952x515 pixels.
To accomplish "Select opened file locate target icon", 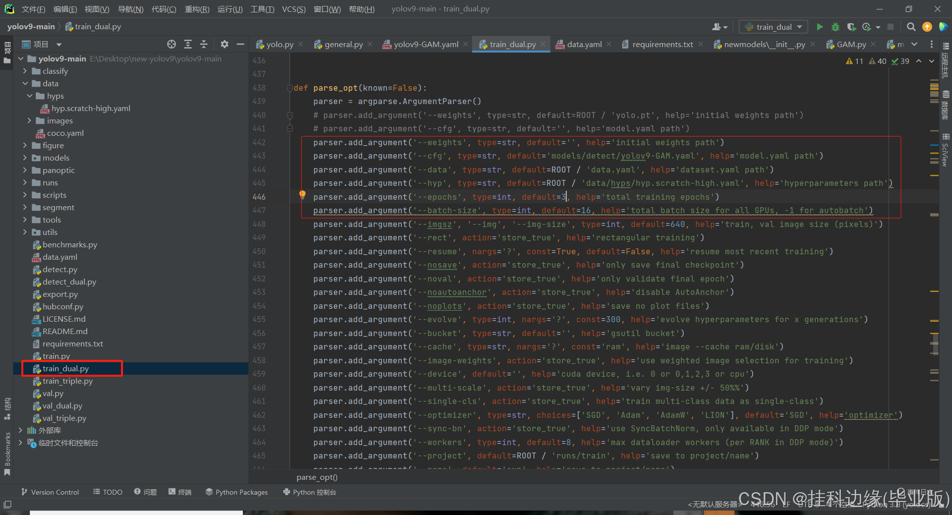I will pyautogui.click(x=172, y=44).
